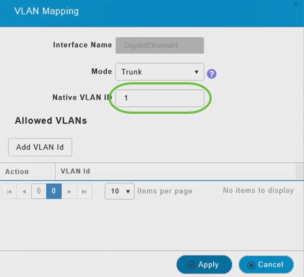Click the greyed Interface Name field GigabitEthernet4
This screenshot has width=304, height=277.
(160, 46)
